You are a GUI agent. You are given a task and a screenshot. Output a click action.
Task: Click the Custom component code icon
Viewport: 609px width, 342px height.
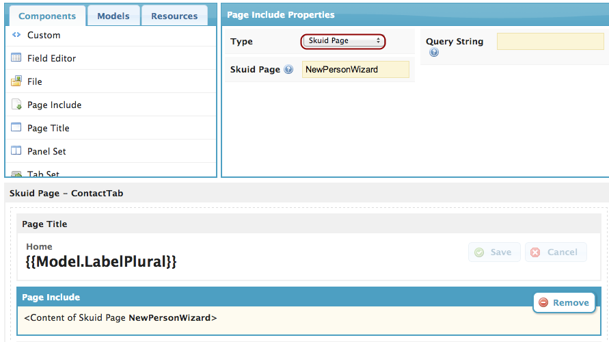click(x=16, y=35)
